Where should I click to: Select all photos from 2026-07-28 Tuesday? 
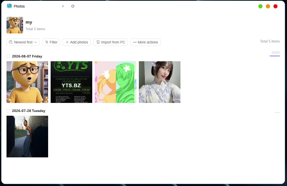pyautogui.click(x=8, y=111)
